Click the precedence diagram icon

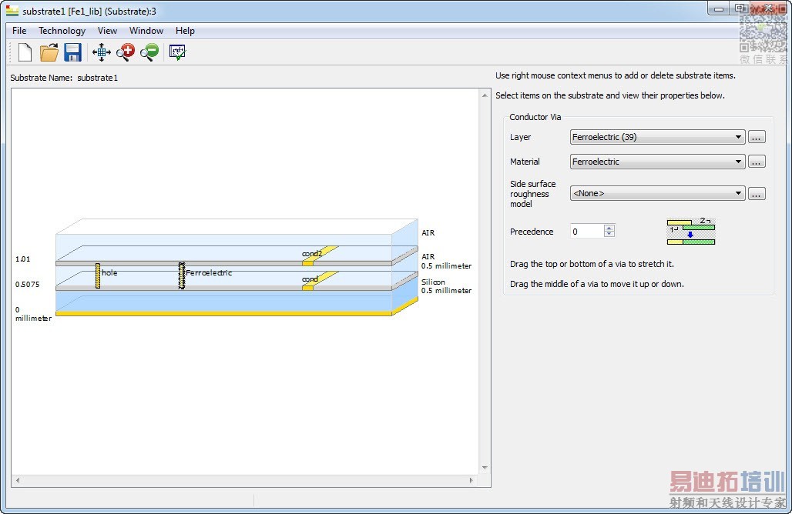(691, 232)
